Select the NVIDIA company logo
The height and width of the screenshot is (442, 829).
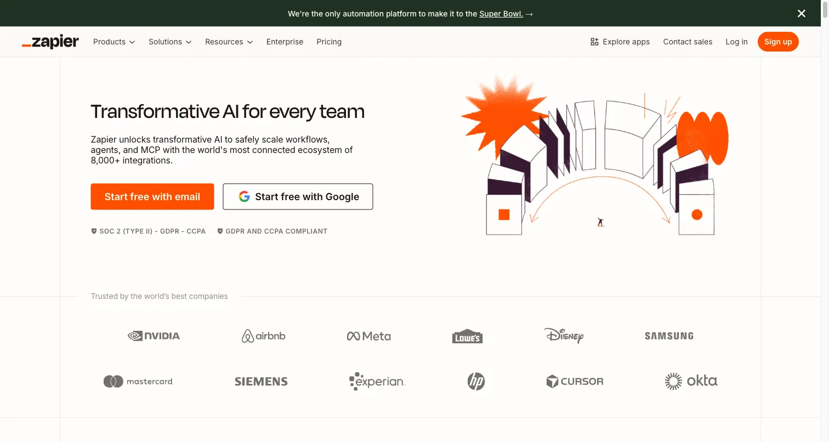pos(154,336)
